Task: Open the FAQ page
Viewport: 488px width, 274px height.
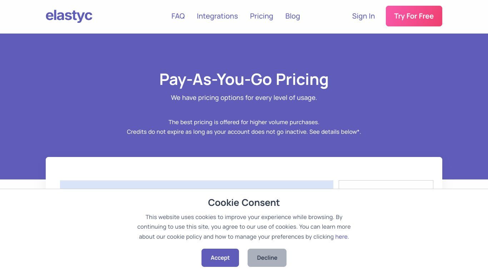Action: click(x=178, y=16)
